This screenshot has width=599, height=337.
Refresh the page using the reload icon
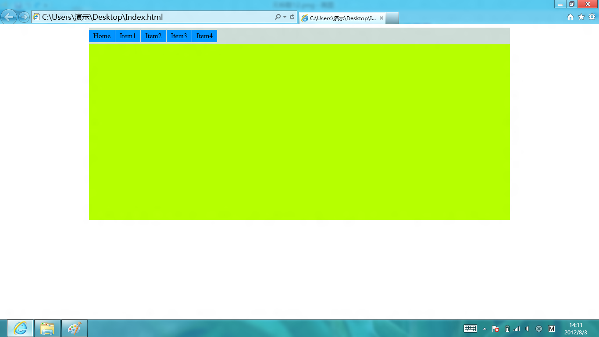click(x=292, y=17)
